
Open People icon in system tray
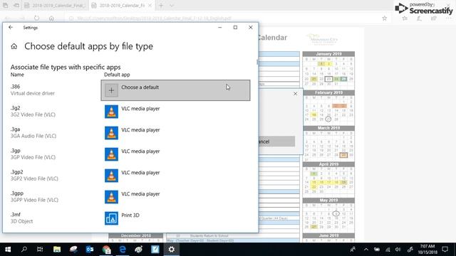[353, 250]
